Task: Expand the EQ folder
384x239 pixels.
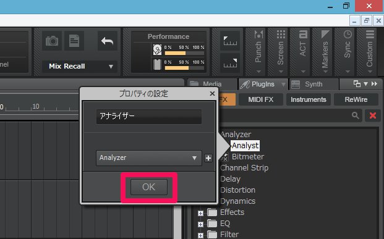Action: pos(200,224)
